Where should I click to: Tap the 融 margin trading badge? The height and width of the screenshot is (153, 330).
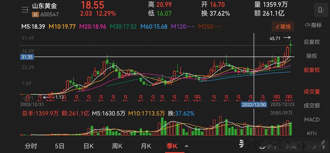coord(35,14)
